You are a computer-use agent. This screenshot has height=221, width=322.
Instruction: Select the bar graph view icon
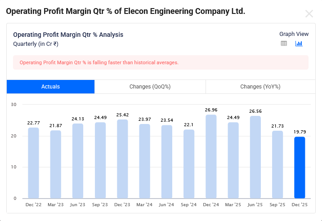coord(299,44)
